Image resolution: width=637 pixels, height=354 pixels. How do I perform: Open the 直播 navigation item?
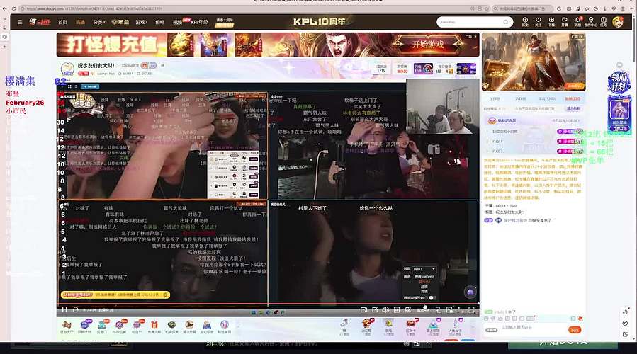point(81,22)
